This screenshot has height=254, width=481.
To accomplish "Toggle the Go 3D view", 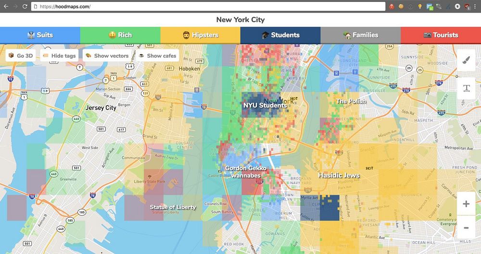I will tap(21, 56).
